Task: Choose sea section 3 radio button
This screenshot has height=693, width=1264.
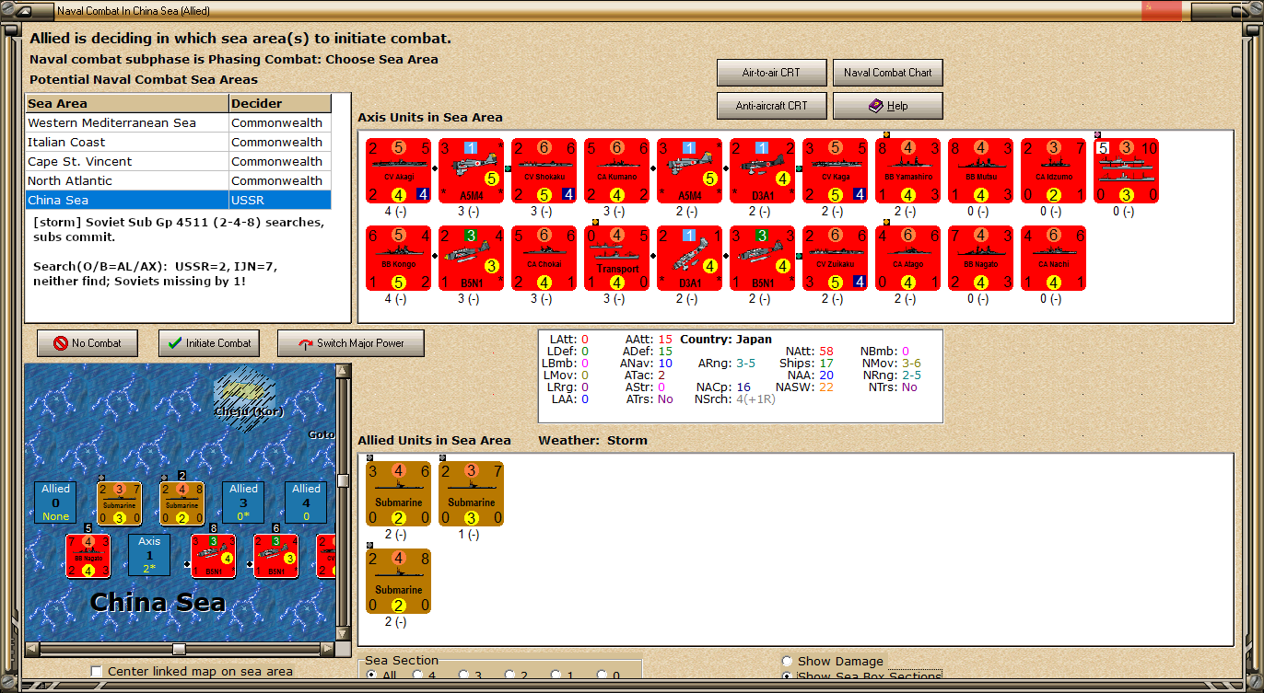Action: [x=464, y=675]
